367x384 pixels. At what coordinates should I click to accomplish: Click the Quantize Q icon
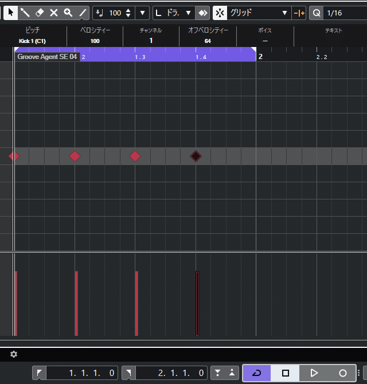click(317, 13)
